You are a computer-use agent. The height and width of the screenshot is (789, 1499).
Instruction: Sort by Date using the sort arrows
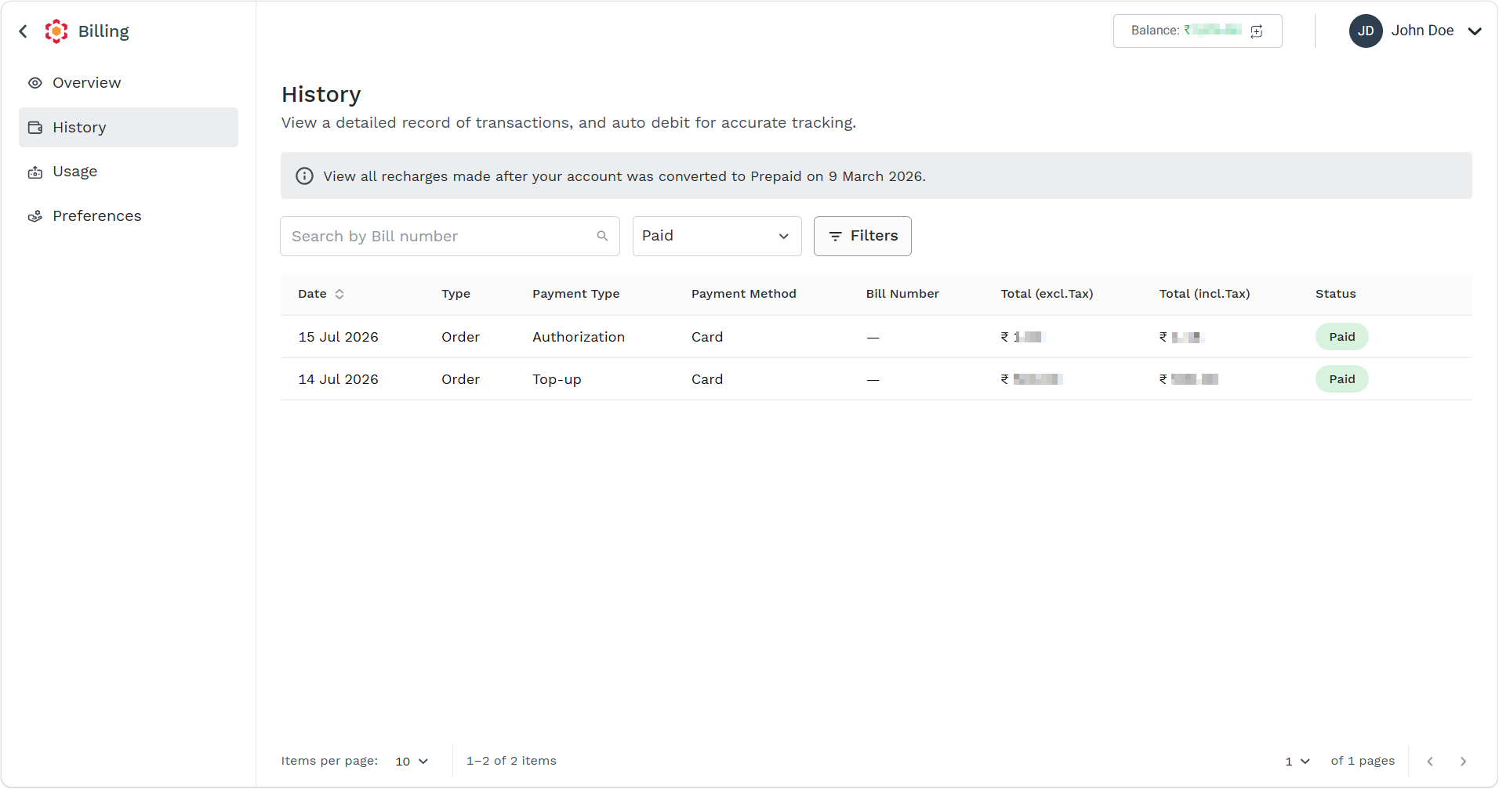339,295
